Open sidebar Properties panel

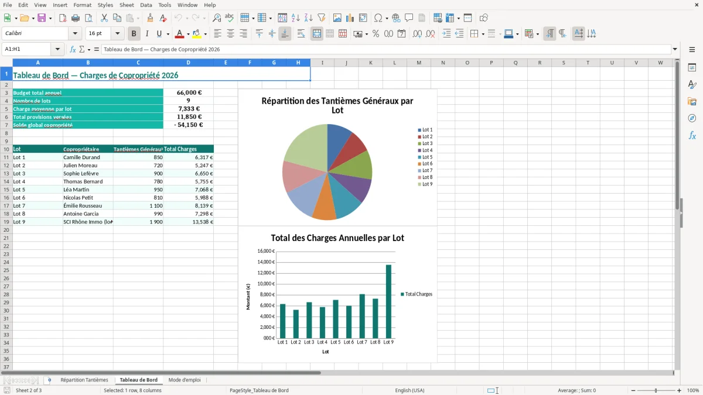692,68
